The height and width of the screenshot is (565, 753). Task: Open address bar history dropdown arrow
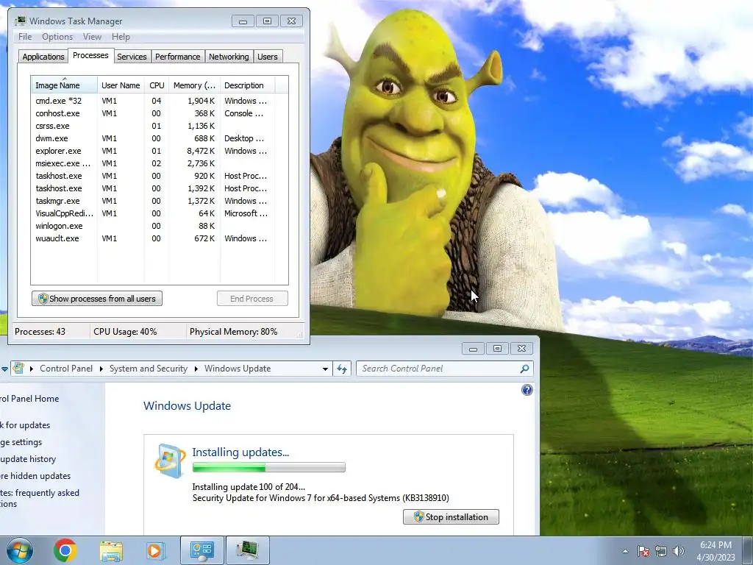point(325,369)
